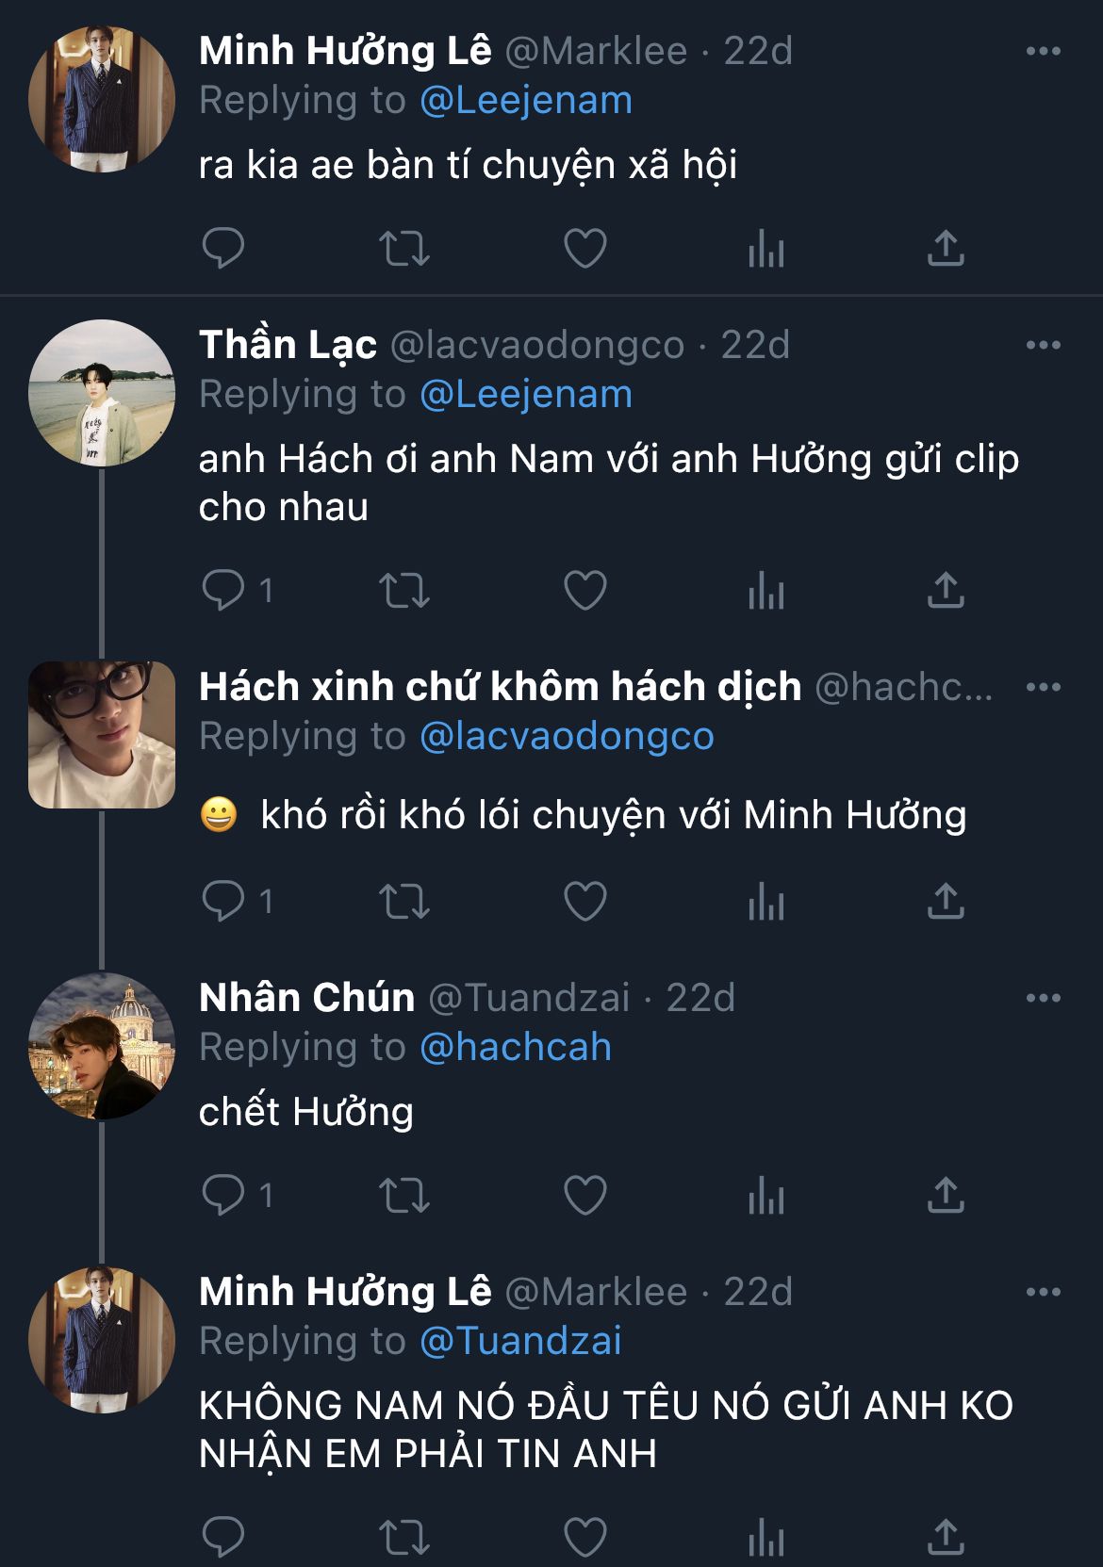Share Minh Hưởng Lê's first tweet
The width and height of the screenshot is (1103, 1567).
[946, 249]
